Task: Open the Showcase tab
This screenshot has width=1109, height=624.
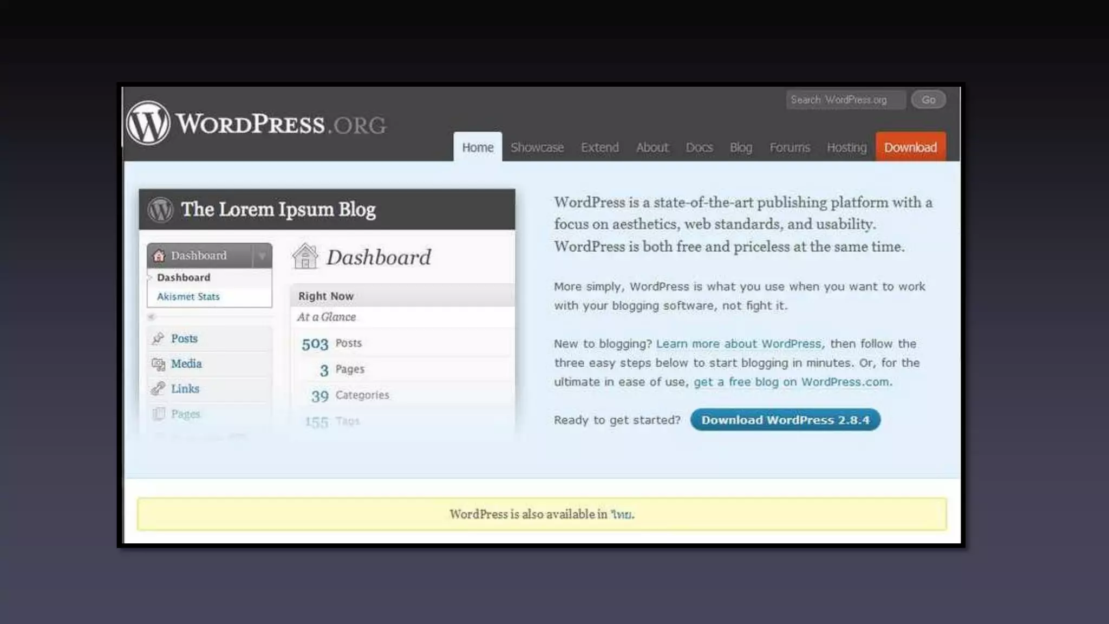Action: pyautogui.click(x=537, y=147)
